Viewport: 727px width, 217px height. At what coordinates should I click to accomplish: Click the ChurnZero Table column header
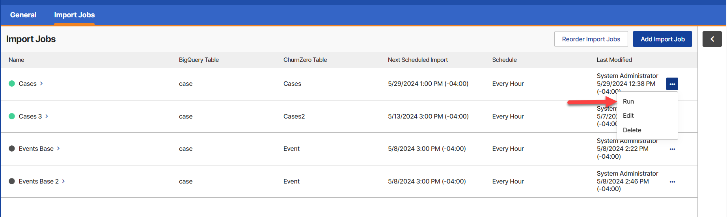(x=305, y=60)
